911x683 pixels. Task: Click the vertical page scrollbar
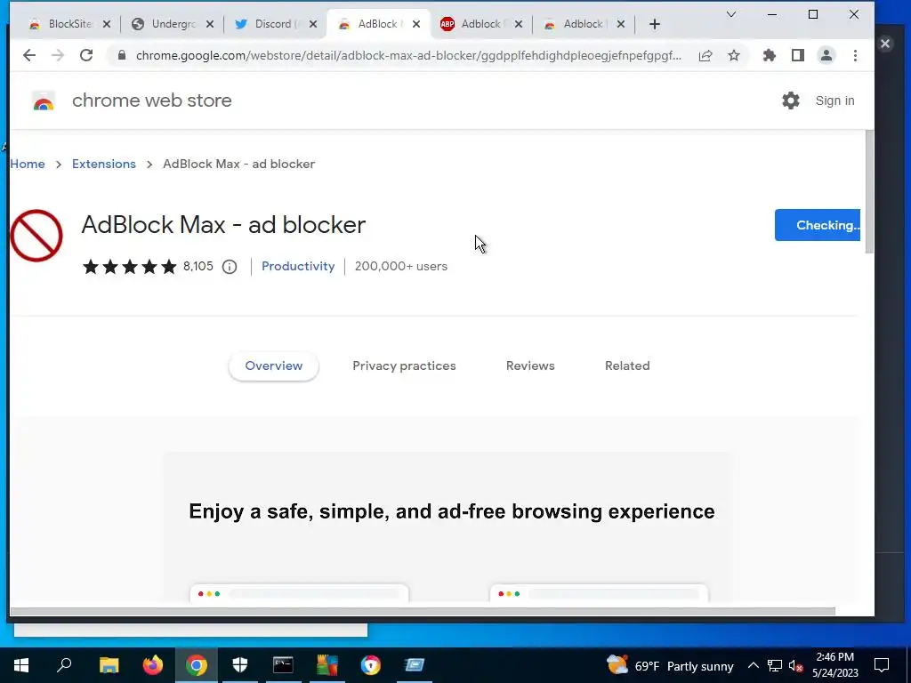click(869, 192)
